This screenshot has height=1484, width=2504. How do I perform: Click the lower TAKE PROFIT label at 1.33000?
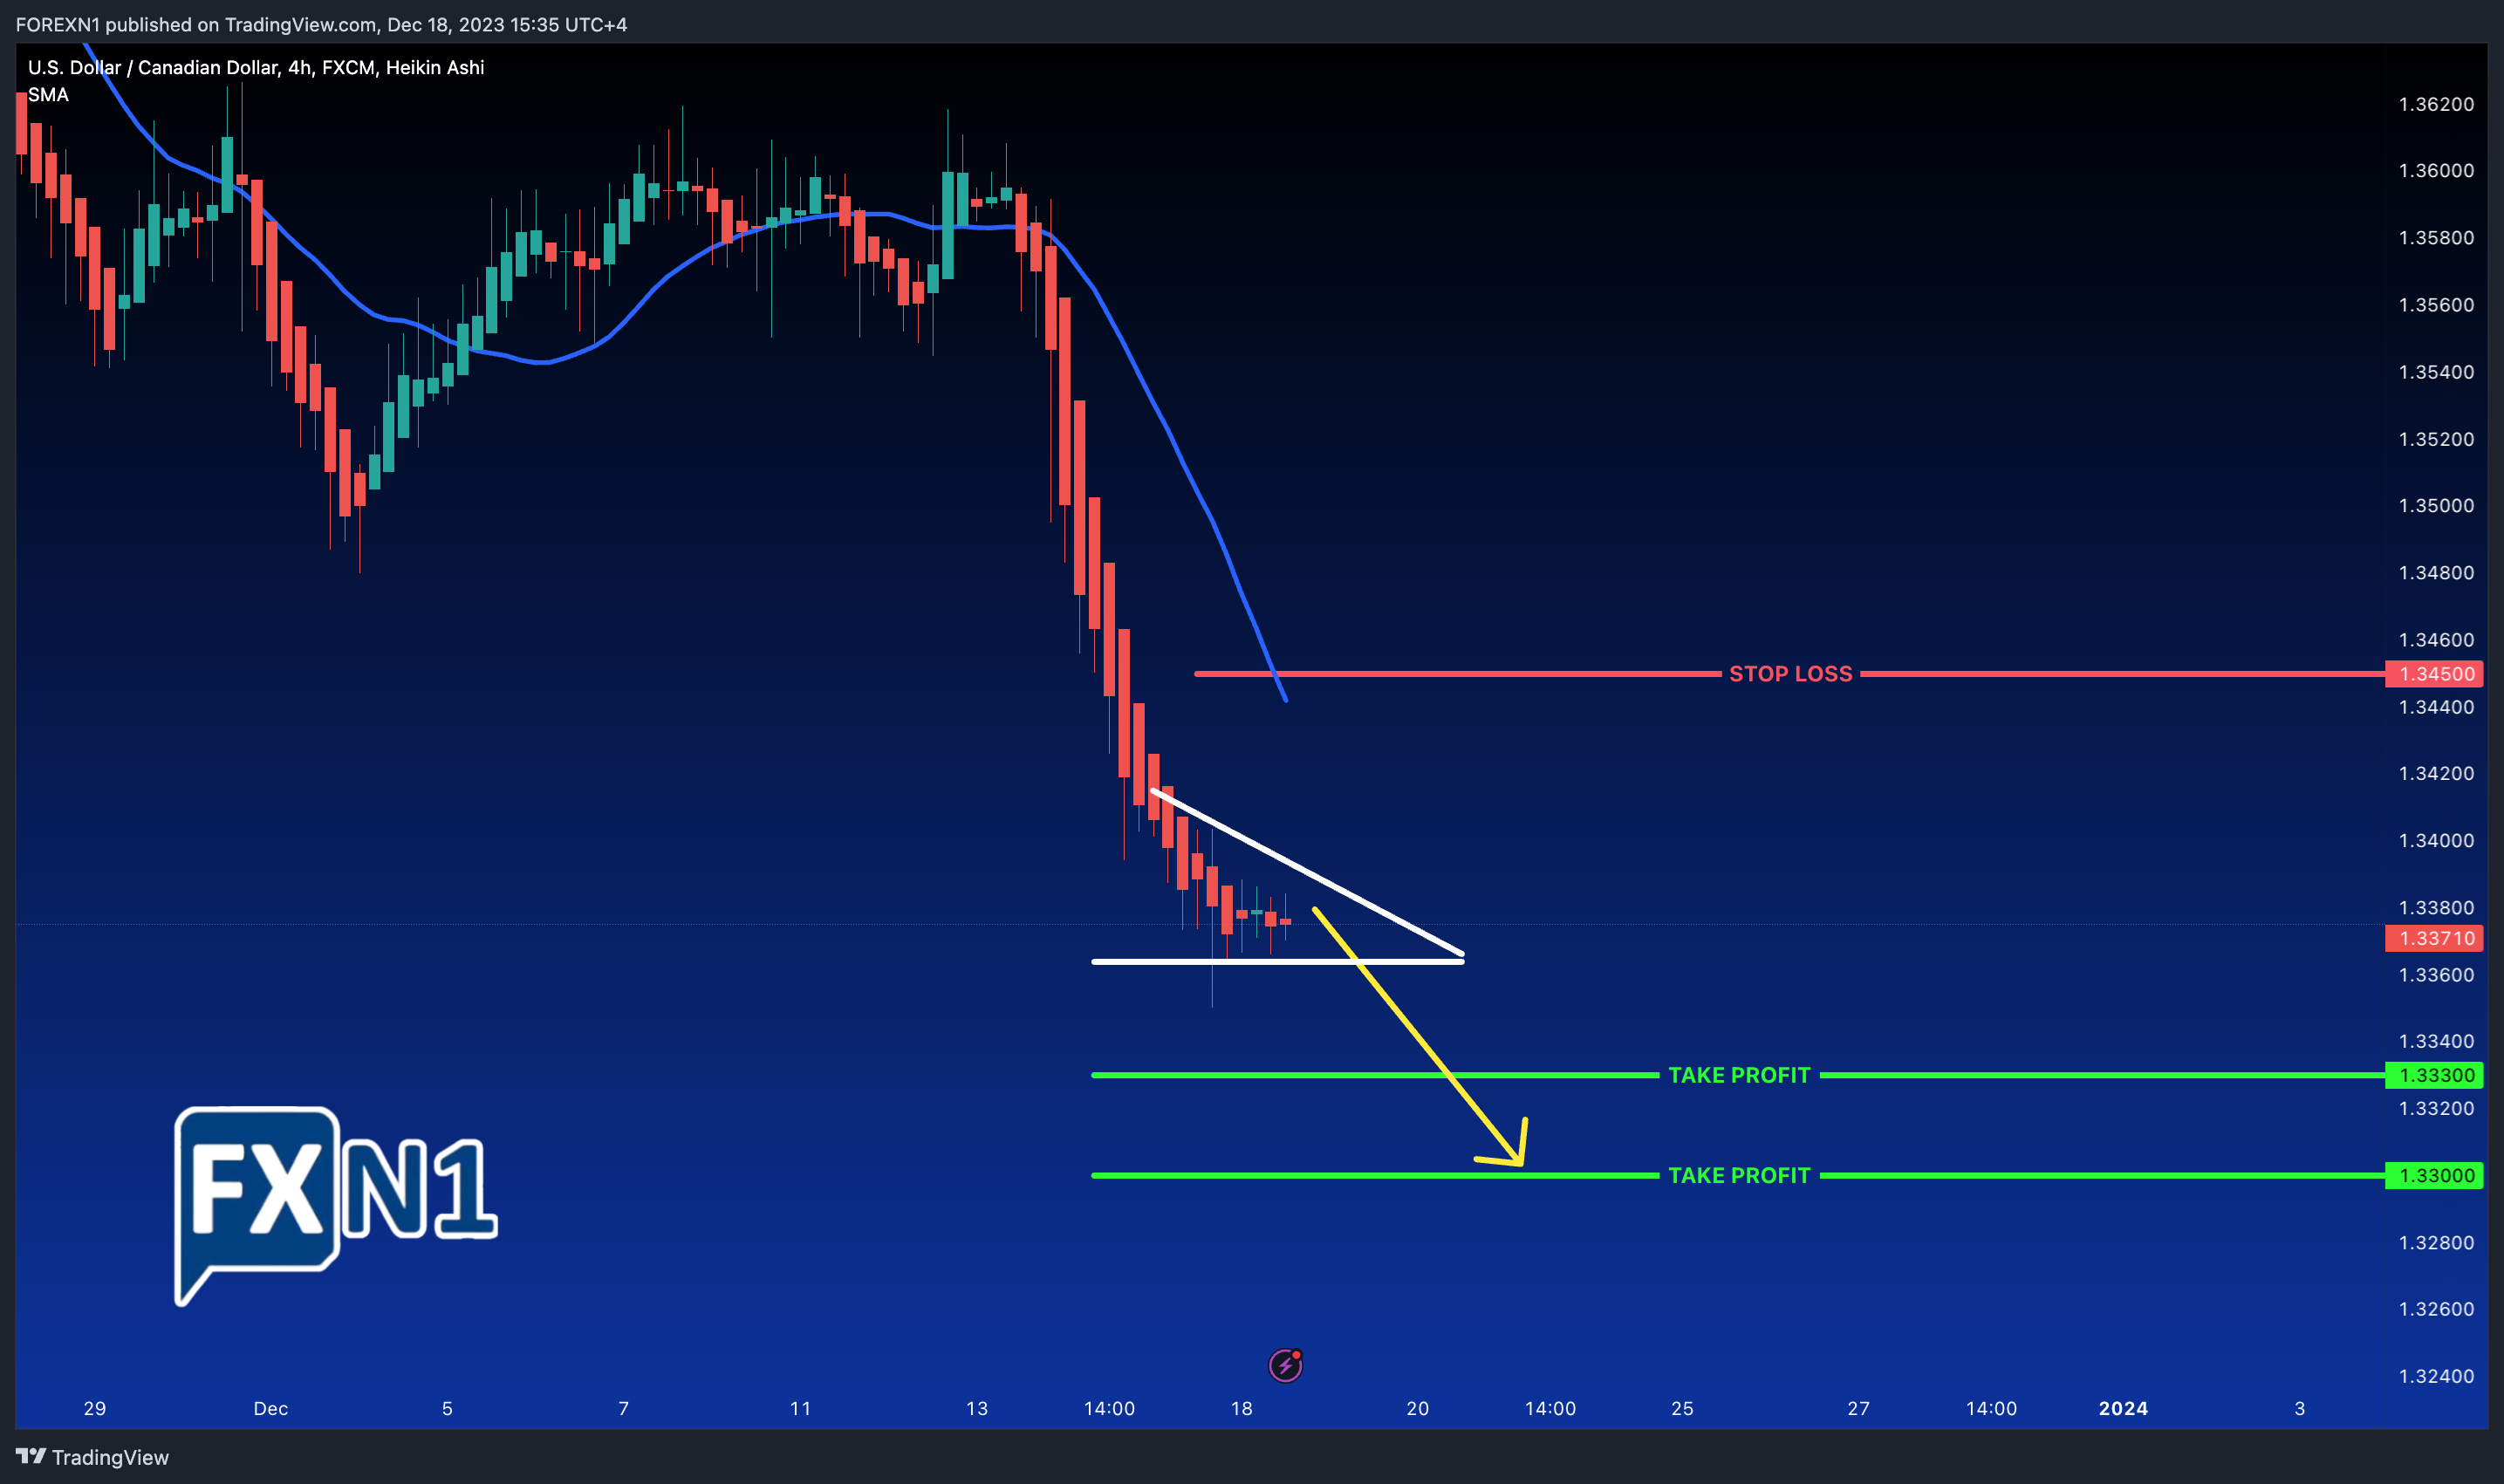(1739, 1175)
